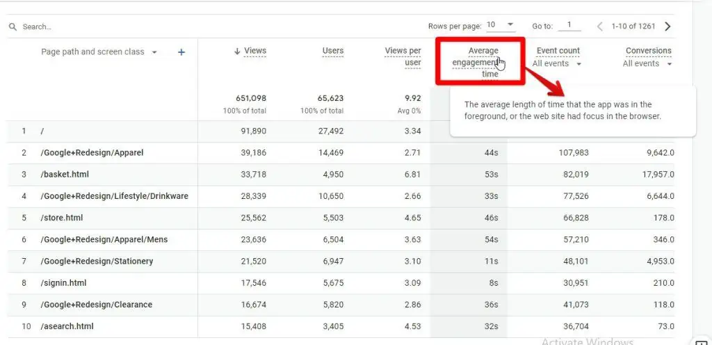Select /Google+Redesign/Clearance page path
Viewport: 712px width, 345px height.
(x=96, y=305)
